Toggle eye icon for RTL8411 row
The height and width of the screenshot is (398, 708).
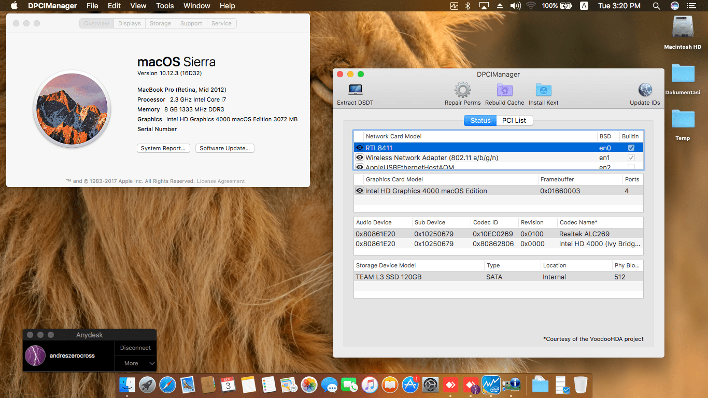[x=359, y=148]
